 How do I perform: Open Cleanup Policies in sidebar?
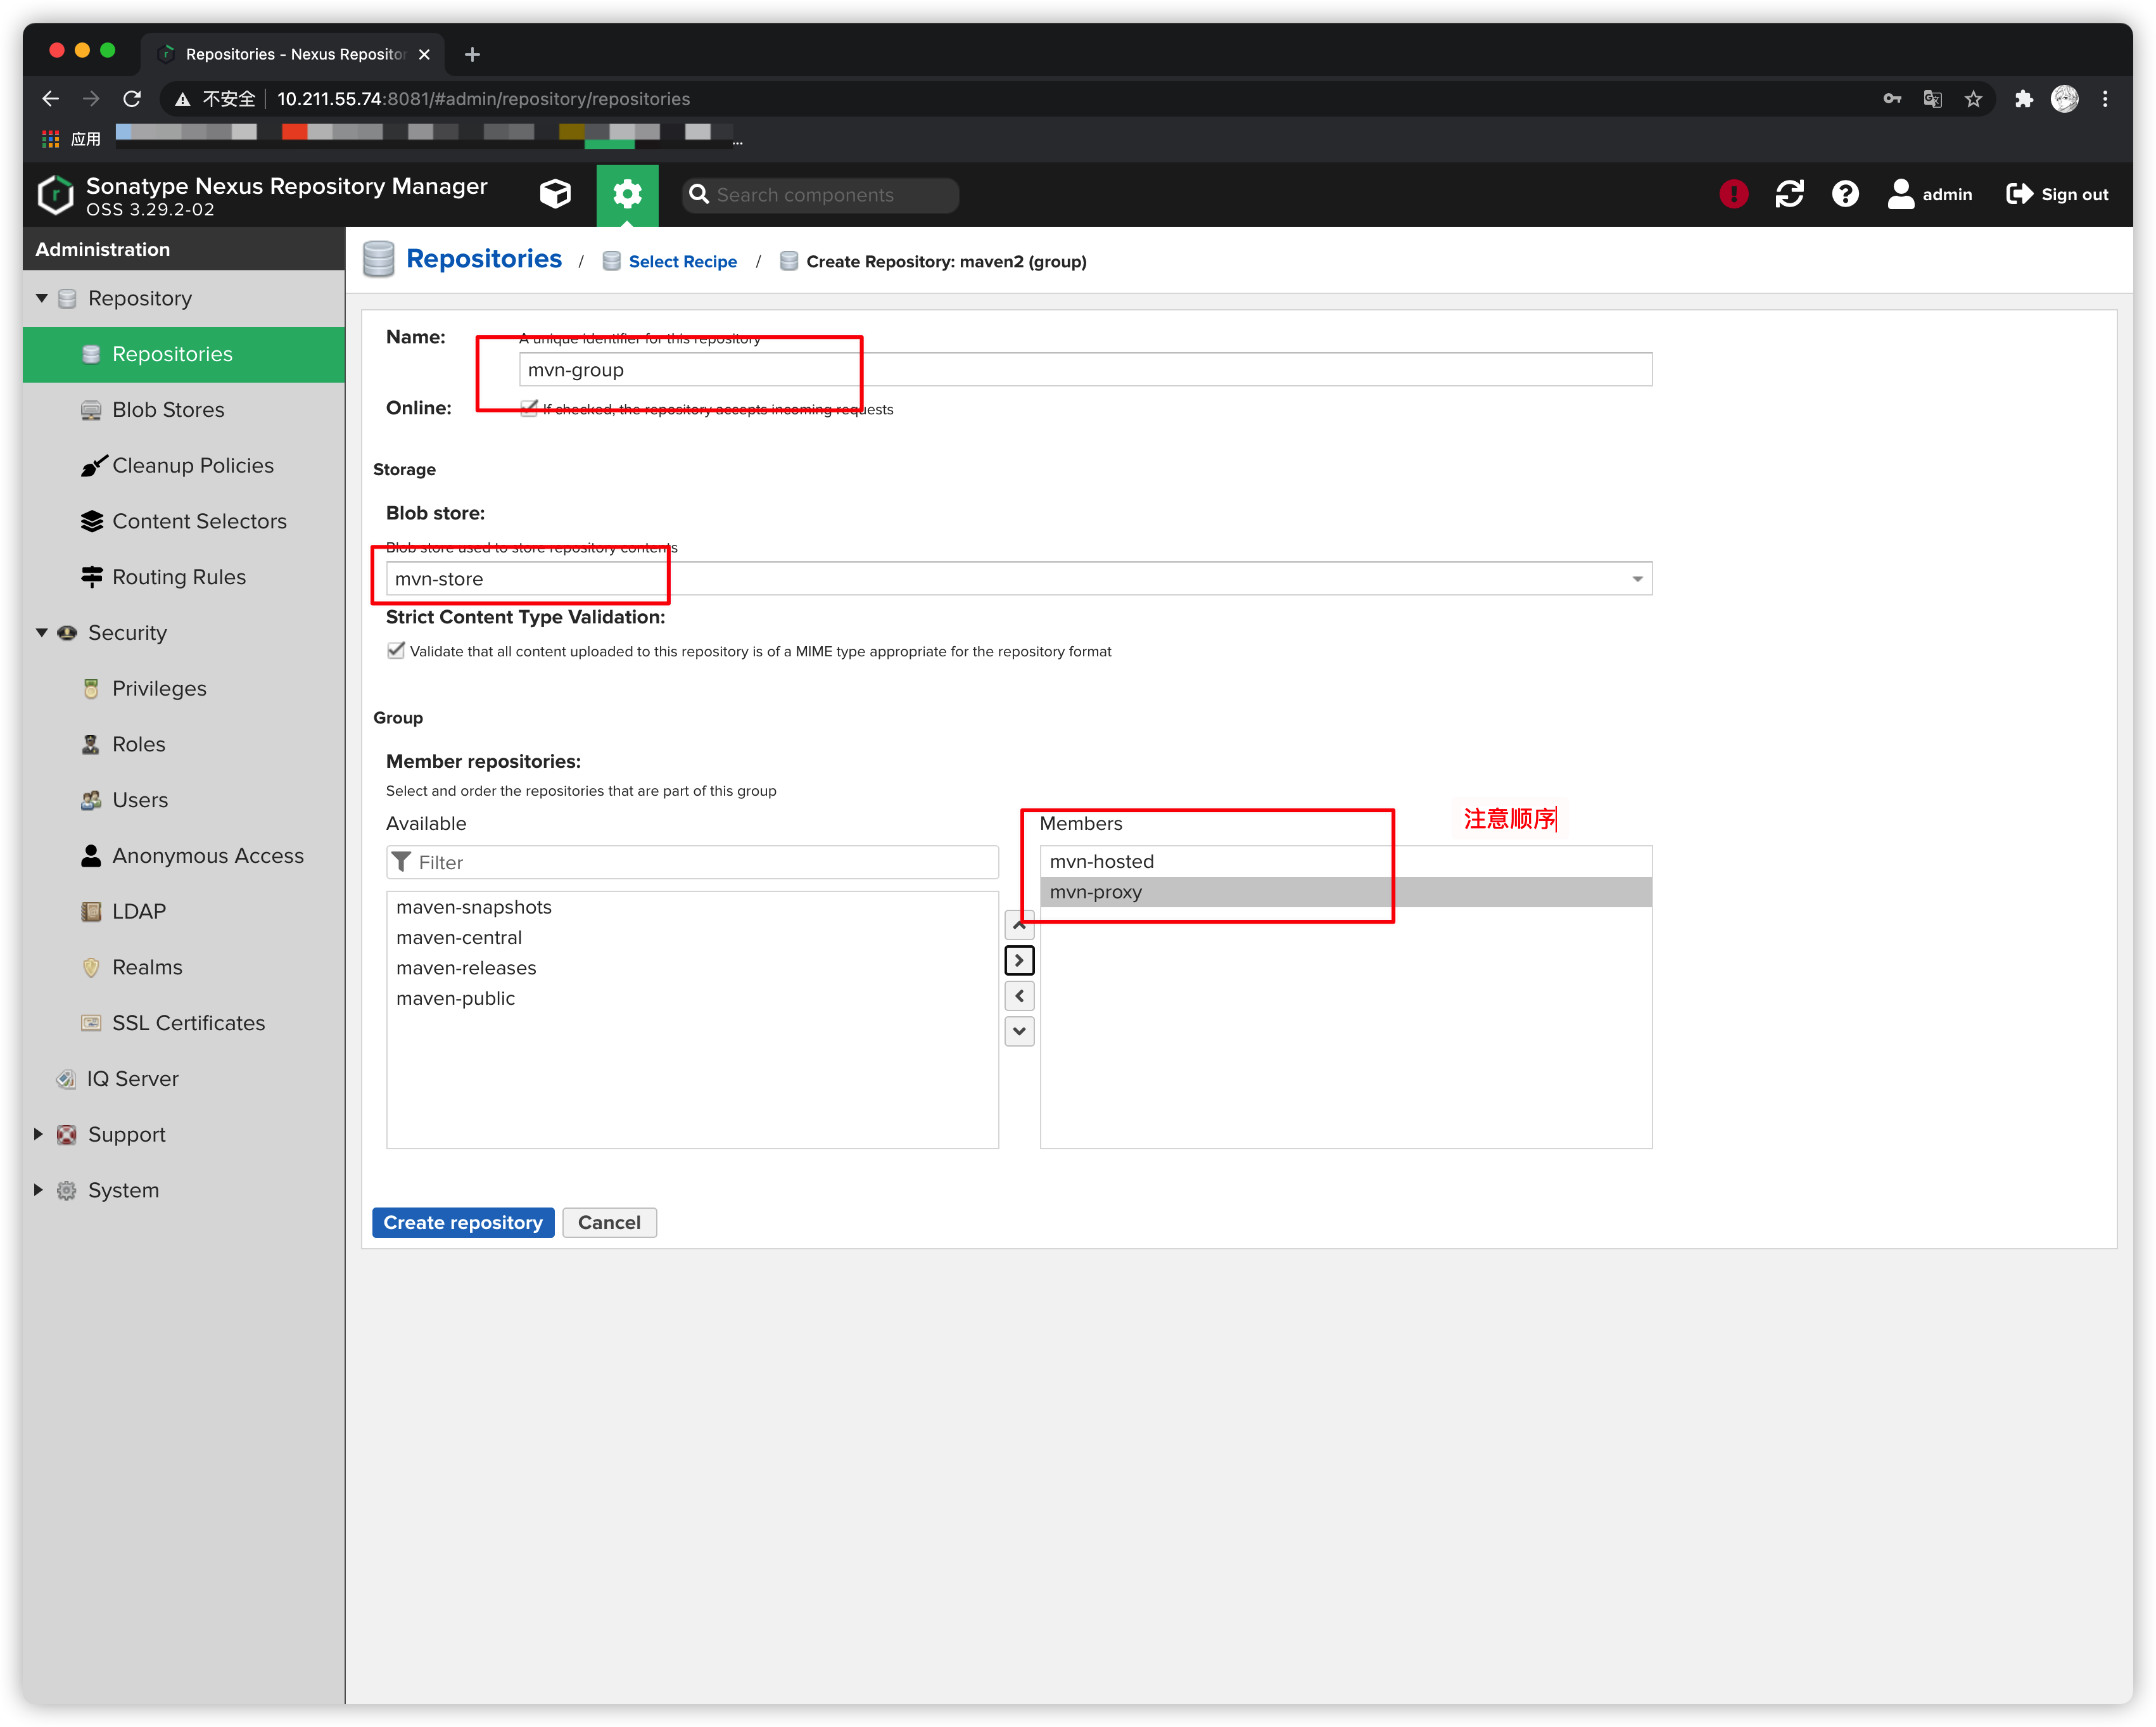pyautogui.click(x=192, y=466)
